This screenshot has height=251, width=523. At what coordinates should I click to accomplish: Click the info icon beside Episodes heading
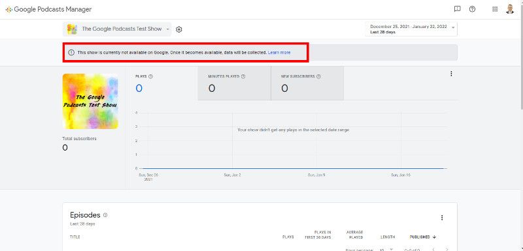(x=105, y=215)
